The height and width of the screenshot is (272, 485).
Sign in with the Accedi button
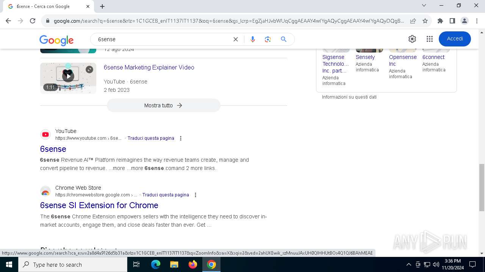(455, 39)
